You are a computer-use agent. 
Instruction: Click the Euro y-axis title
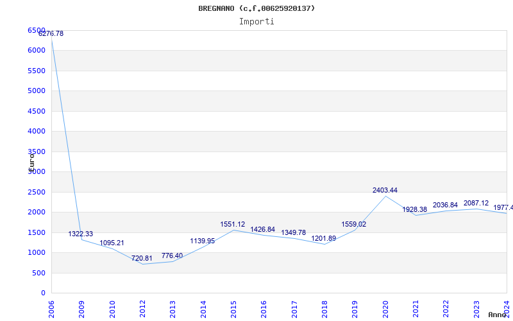tap(31, 160)
